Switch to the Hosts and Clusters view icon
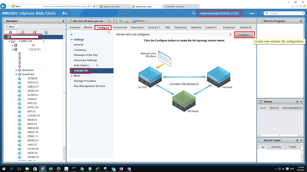The width and height of the screenshot is (307, 172). (x=10, y=32)
